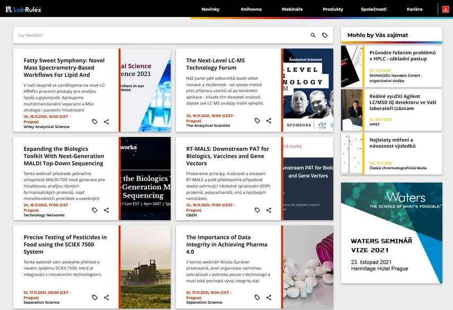The width and height of the screenshot is (453, 310).
Task: Share the Importance of Data Integrity webinar
Action: tap(269, 297)
